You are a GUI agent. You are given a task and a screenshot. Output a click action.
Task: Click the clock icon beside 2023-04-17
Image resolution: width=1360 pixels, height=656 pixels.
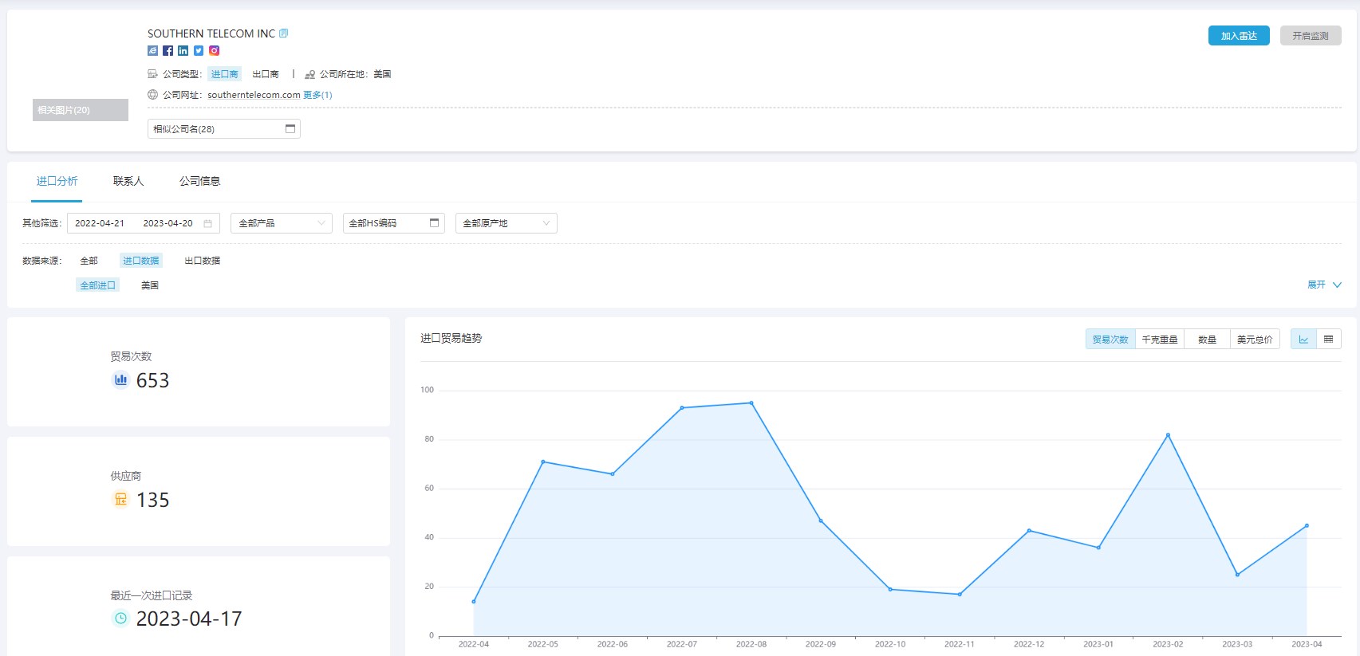point(120,618)
